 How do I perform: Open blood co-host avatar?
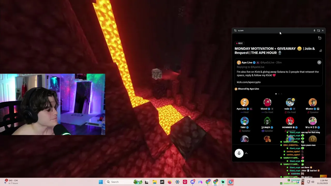click(x=267, y=102)
